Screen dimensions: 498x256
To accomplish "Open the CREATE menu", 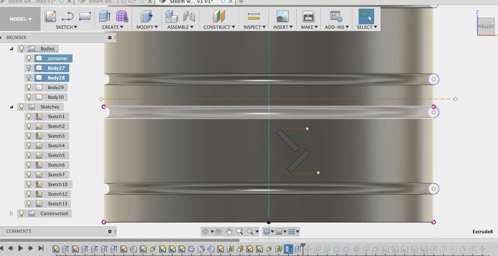I will (x=112, y=27).
